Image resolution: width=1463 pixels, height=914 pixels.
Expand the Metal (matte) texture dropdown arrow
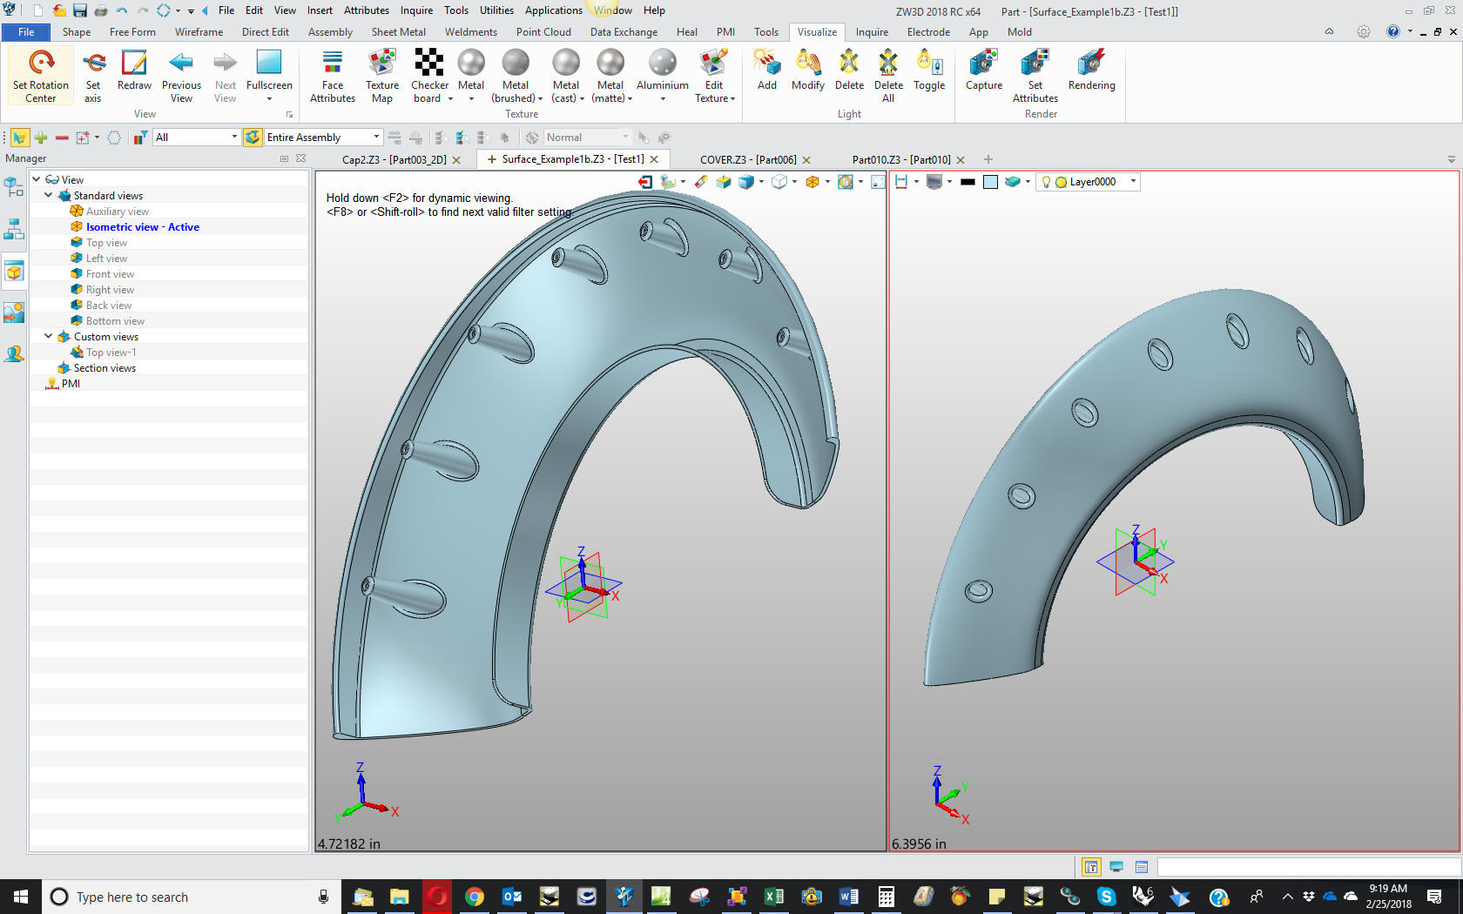coord(630,99)
